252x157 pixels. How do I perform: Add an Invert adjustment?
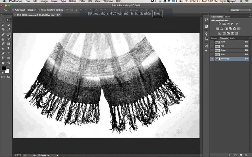tap(220, 33)
